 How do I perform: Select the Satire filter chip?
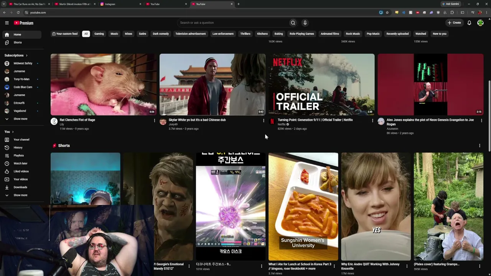coord(142,34)
